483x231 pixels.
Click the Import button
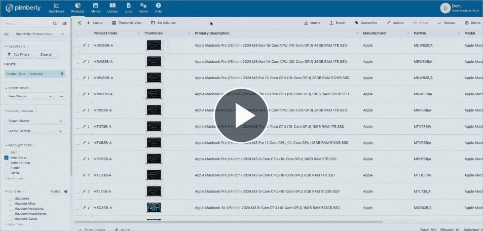pyautogui.click(x=312, y=23)
